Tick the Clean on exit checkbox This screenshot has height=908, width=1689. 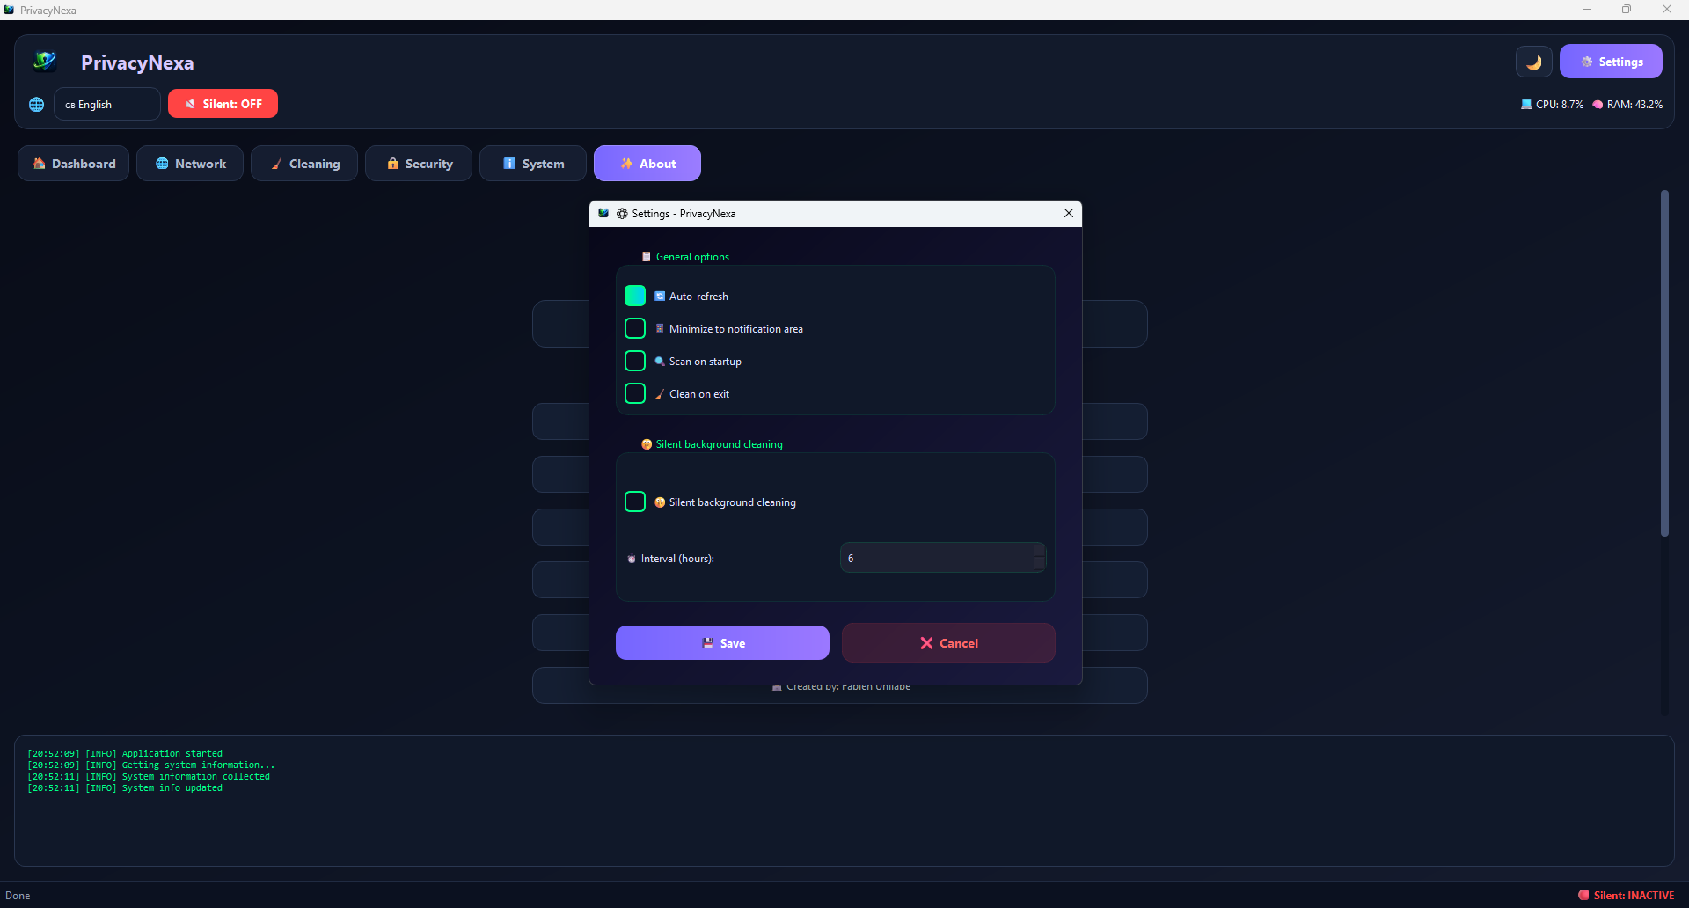tap(635, 393)
